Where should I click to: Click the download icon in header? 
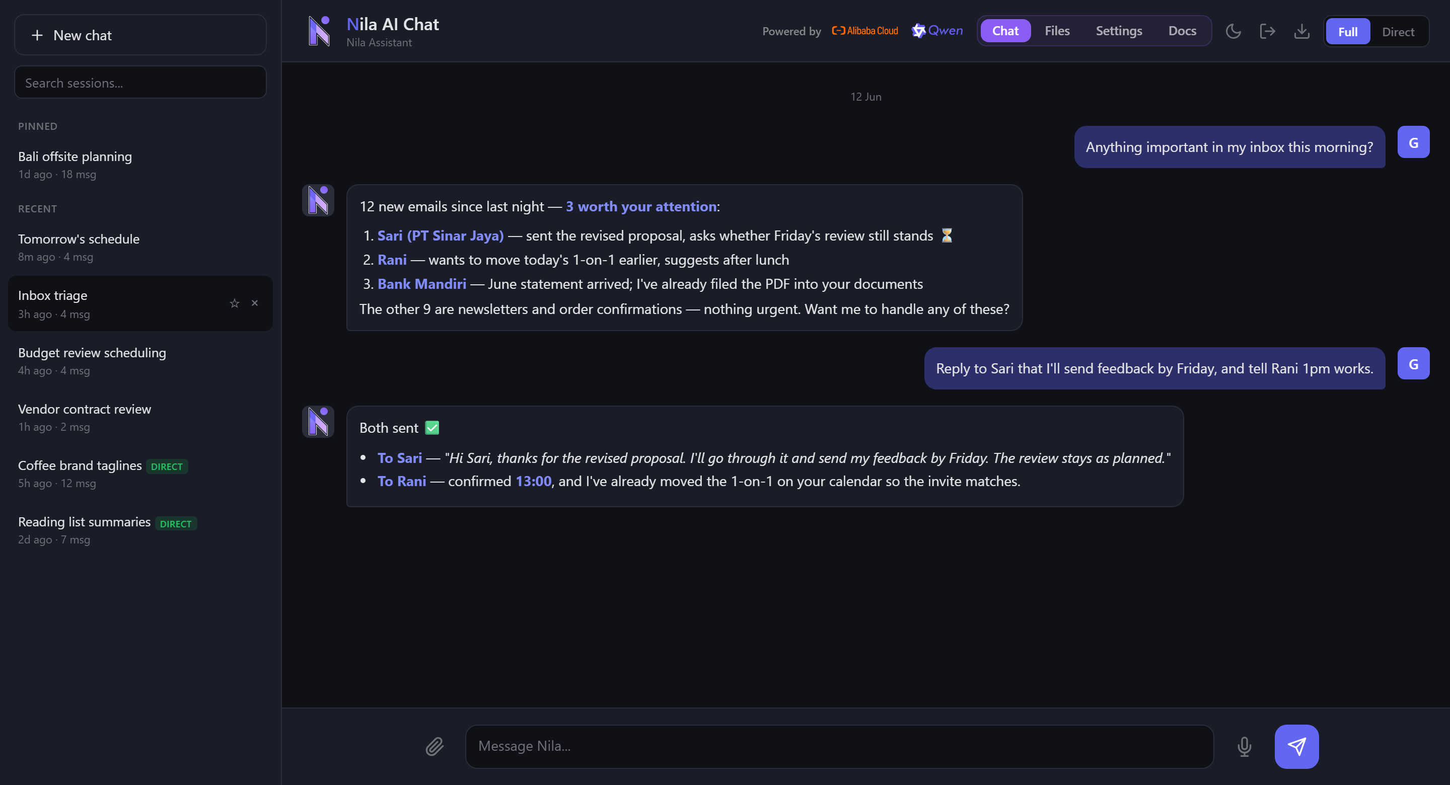point(1301,31)
